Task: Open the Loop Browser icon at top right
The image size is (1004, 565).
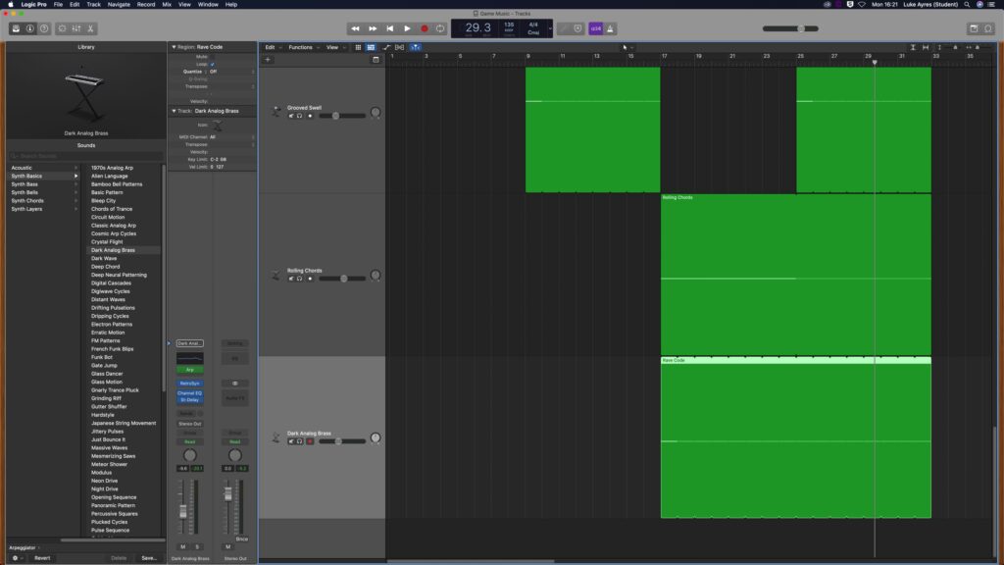Action: (x=988, y=28)
